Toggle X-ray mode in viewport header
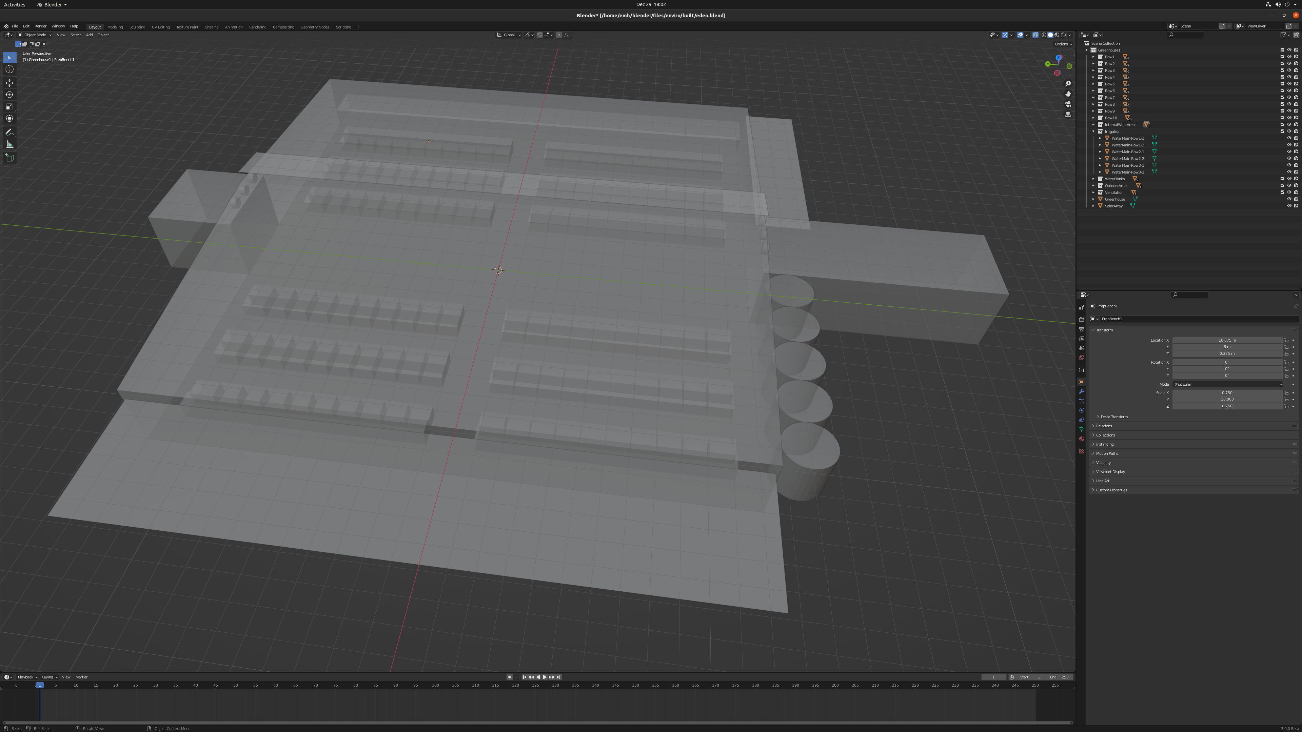This screenshot has height=732, width=1302. tap(1035, 35)
